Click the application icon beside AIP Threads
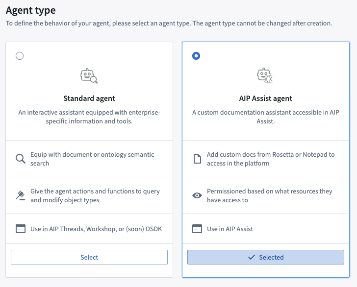This screenshot has width=357, height=287. [x=21, y=229]
